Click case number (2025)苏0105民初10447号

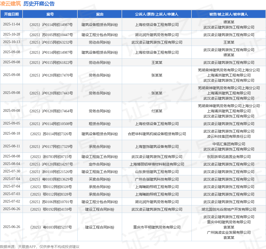(51, 35)
